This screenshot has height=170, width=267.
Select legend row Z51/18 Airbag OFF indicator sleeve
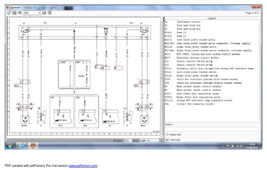point(212,100)
